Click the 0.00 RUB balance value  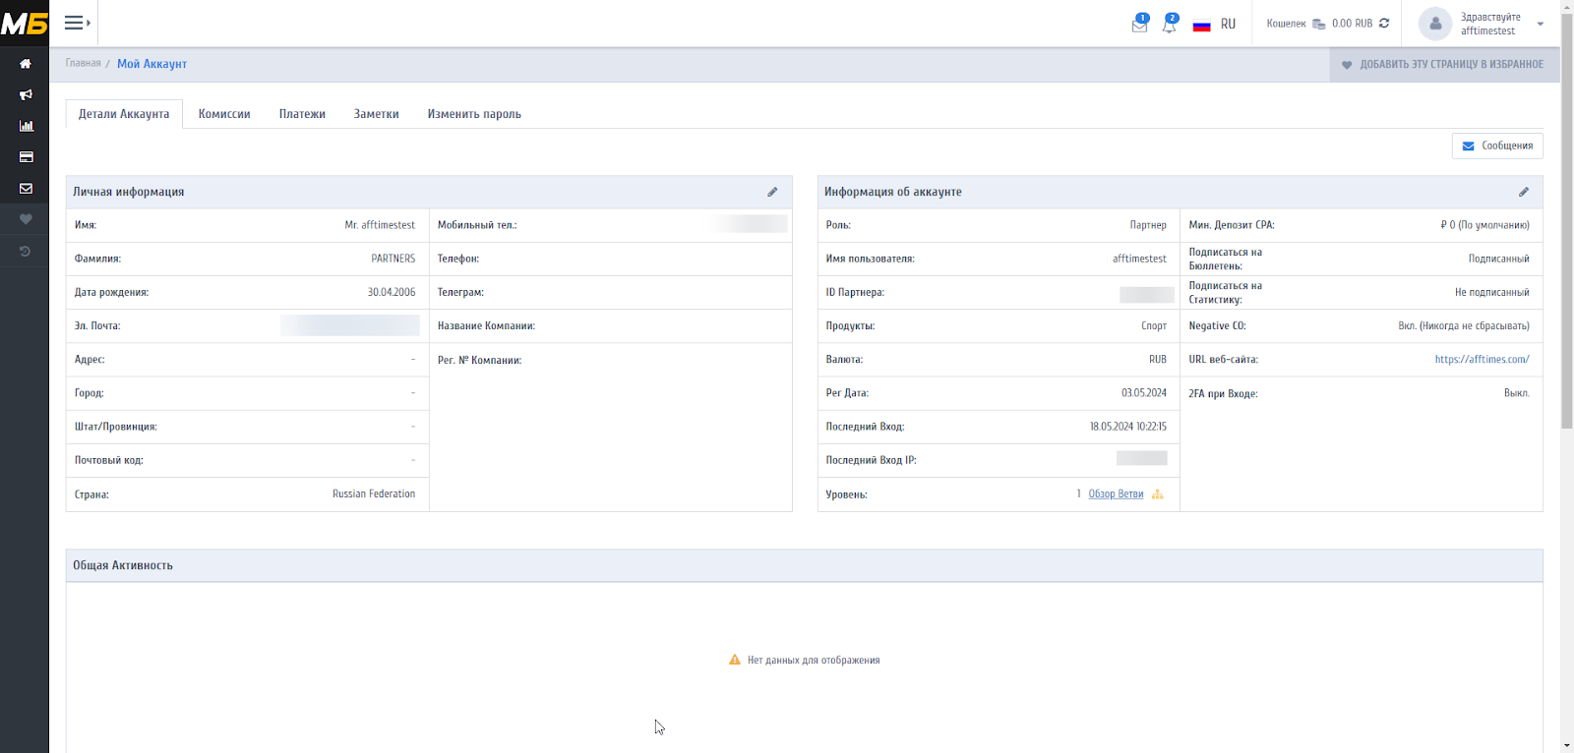1352,24
